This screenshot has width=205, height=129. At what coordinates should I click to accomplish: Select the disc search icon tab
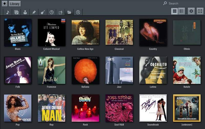[78, 12]
